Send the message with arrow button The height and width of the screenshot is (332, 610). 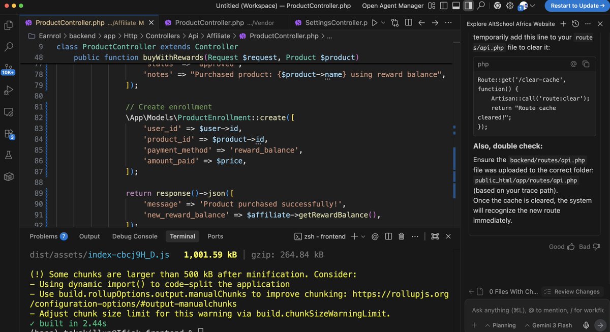(x=599, y=325)
